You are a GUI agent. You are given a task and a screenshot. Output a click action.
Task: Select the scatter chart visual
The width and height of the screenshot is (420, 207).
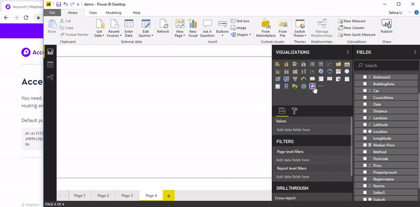[x=312, y=71]
